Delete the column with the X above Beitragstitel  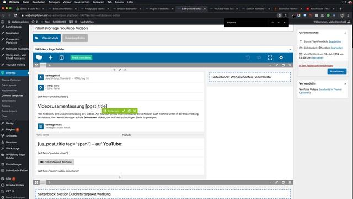(x=125, y=70)
